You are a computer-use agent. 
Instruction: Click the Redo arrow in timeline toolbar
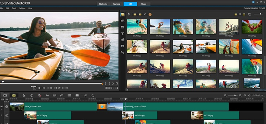click(x=32, y=95)
